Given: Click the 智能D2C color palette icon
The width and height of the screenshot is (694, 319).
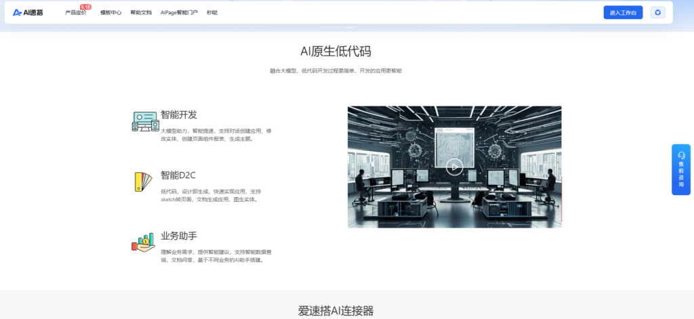Looking at the screenshot, I should [143, 182].
